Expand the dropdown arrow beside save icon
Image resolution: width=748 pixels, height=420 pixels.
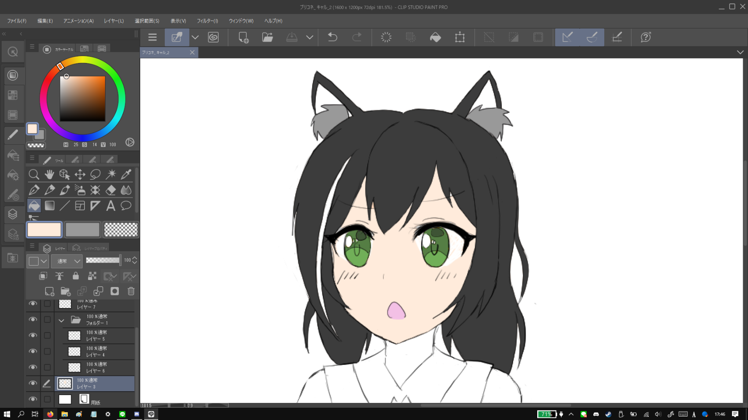(x=309, y=38)
